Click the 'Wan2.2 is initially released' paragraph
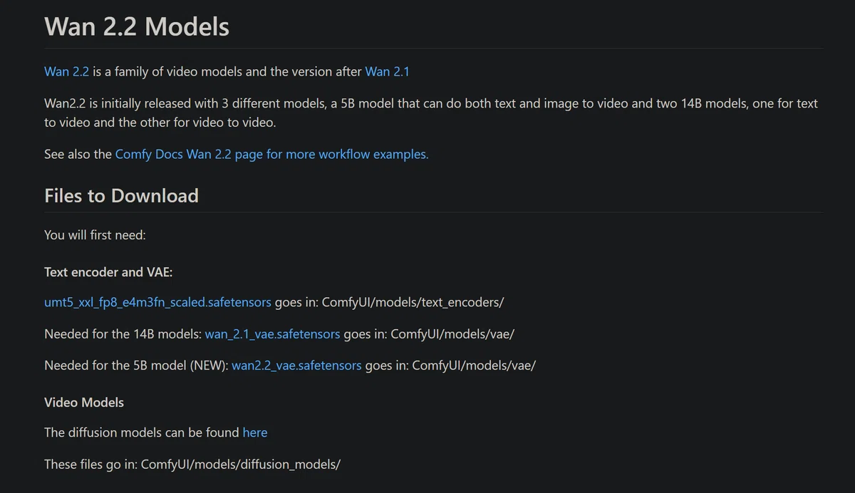The width and height of the screenshot is (855, 493). (431, 113)
